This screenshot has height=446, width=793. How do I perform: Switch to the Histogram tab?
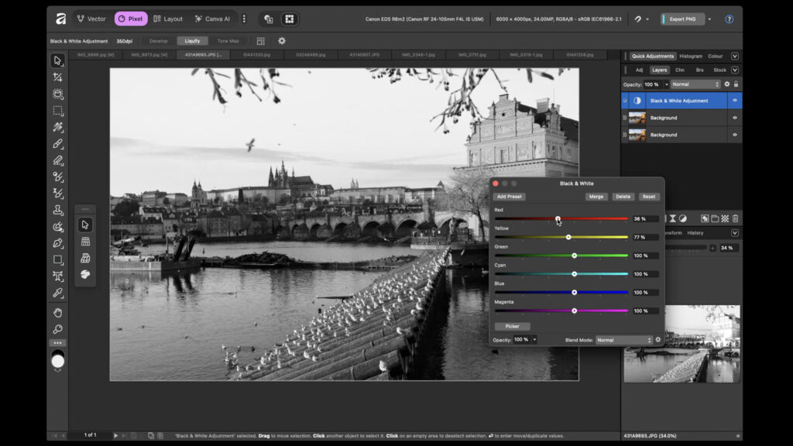pyautogui.click(x=691, y=56)
